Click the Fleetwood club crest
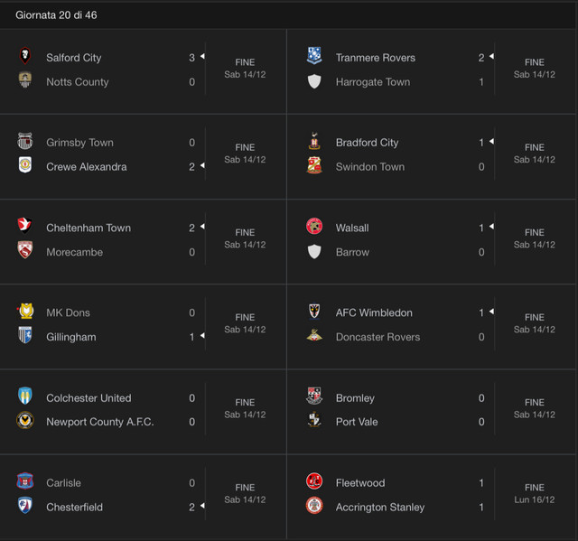 point(314,480)
